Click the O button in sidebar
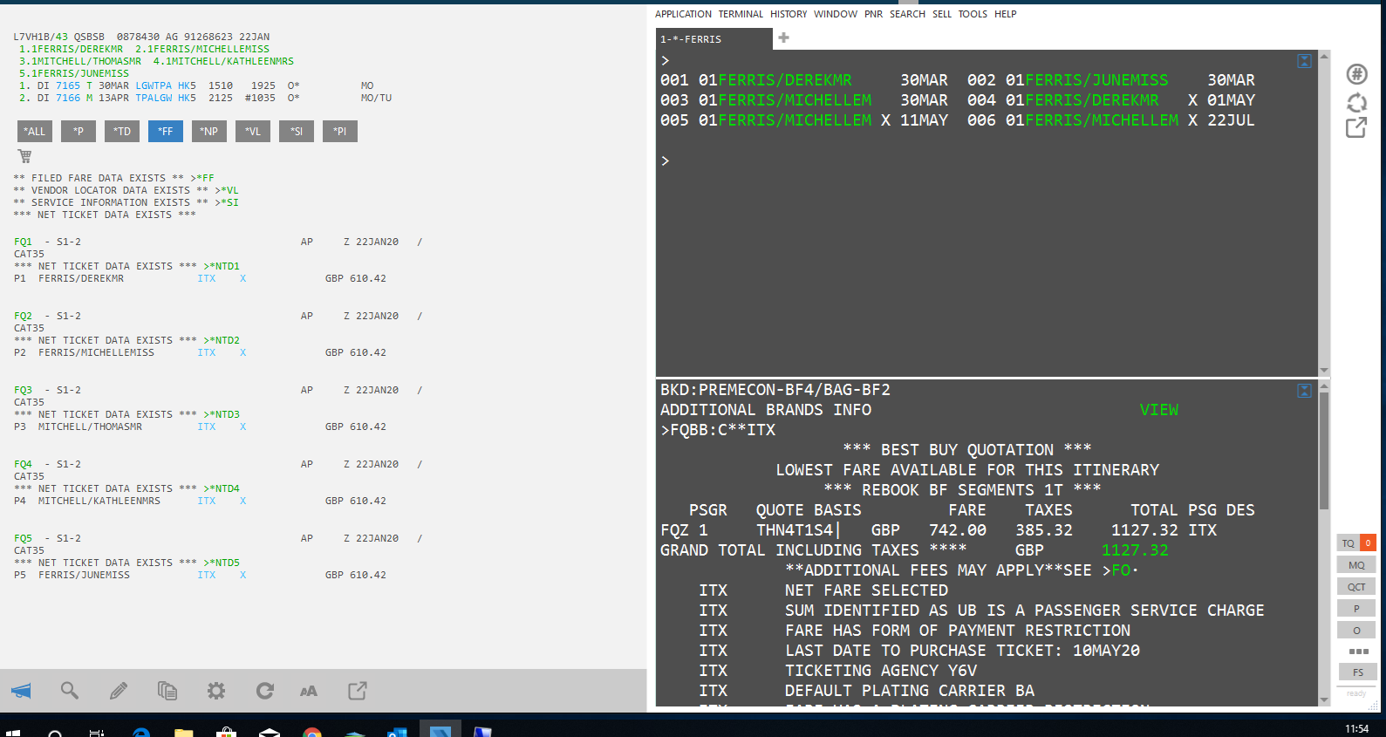Screen dimensions: 1386x737 [1356, 631]
